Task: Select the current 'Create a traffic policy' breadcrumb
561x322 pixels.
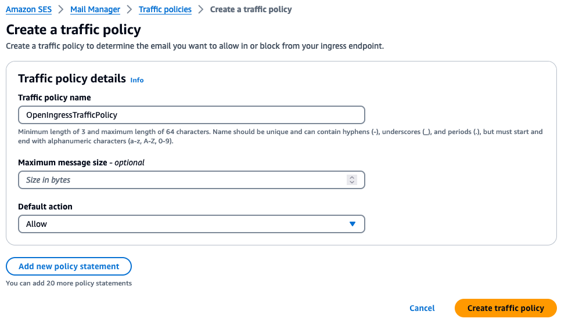Action: click(x=251, y=9)
